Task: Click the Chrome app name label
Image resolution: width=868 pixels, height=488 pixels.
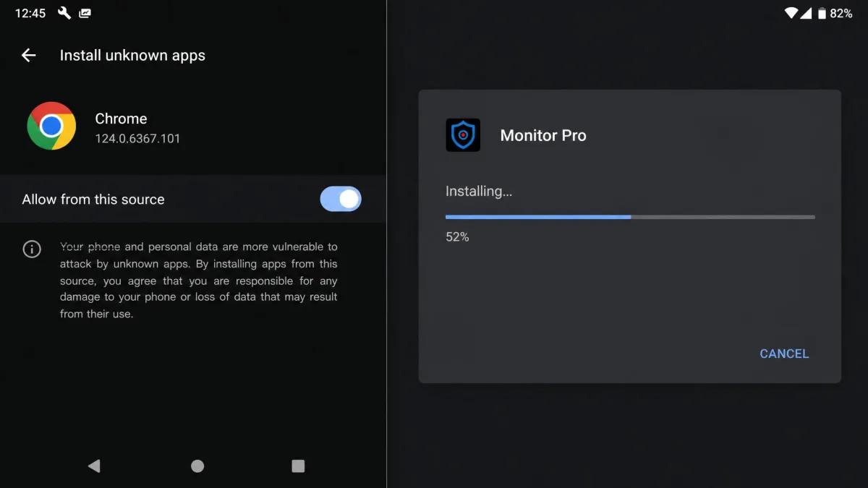Action: (121, 119)
